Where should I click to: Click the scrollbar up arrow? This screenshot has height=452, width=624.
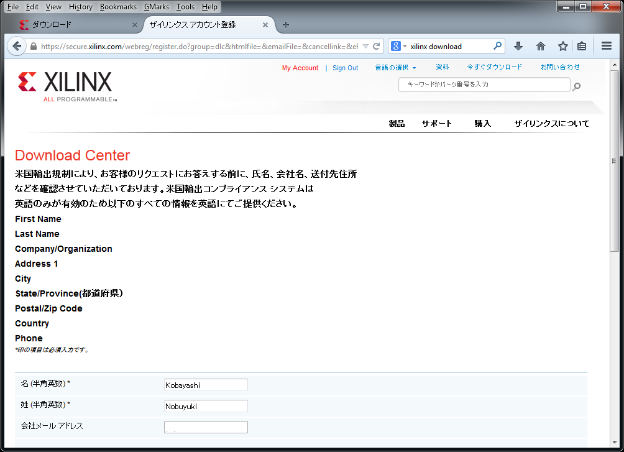[x=615, y=65]
